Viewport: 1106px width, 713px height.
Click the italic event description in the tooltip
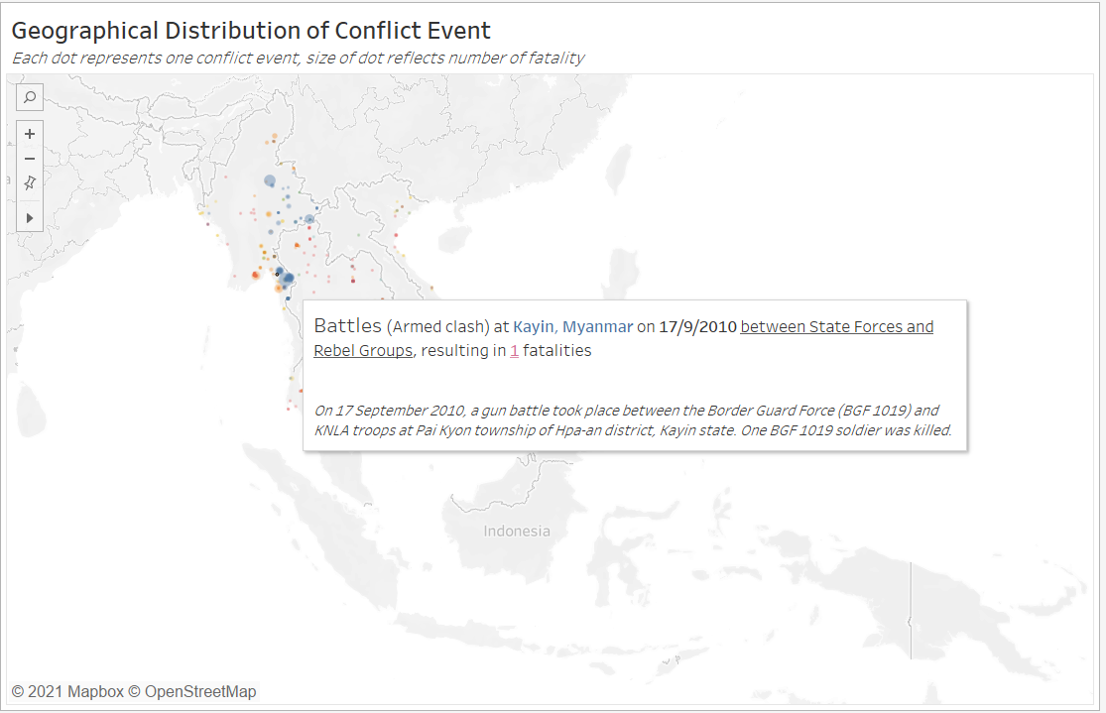point(633,420)
